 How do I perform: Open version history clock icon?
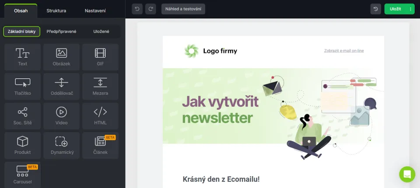pyautogui.click(x=375, y=9)
